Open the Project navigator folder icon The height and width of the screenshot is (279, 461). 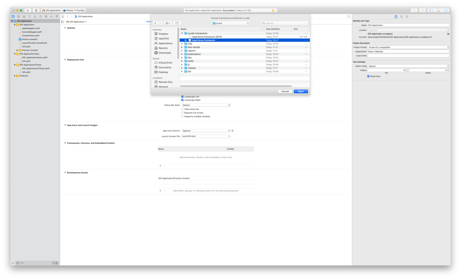[13, 16]
